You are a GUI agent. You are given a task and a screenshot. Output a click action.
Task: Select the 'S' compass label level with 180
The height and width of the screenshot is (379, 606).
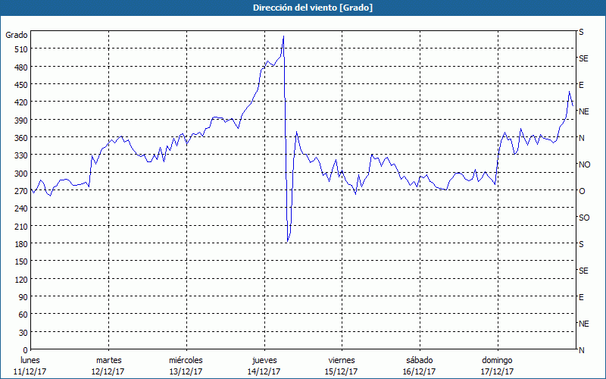(x=581, y=244)
